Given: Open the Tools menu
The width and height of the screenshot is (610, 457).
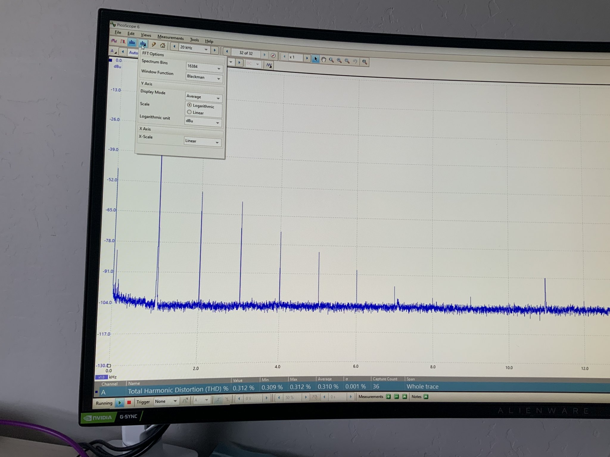Looking at the screenshot, I should point(194,40).
